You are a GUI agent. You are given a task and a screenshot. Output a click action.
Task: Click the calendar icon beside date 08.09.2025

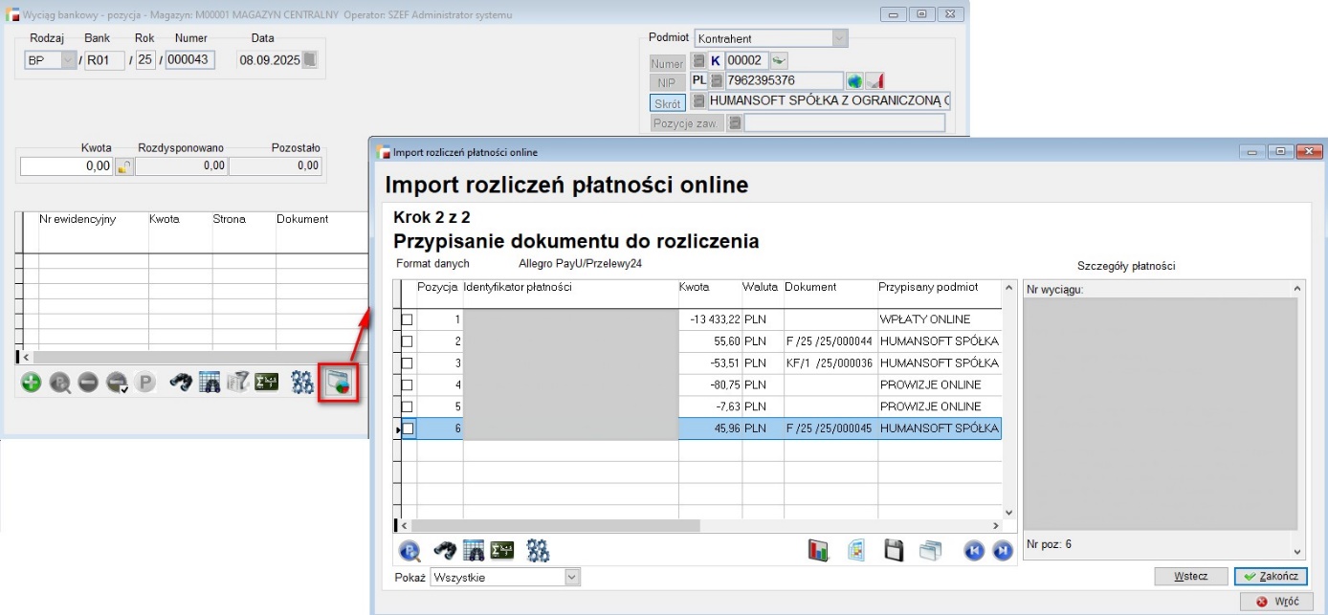coord(310,60)
